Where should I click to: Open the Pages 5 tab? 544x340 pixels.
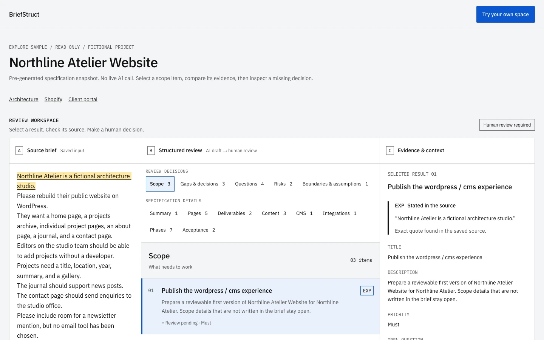[x=198, y=213]
